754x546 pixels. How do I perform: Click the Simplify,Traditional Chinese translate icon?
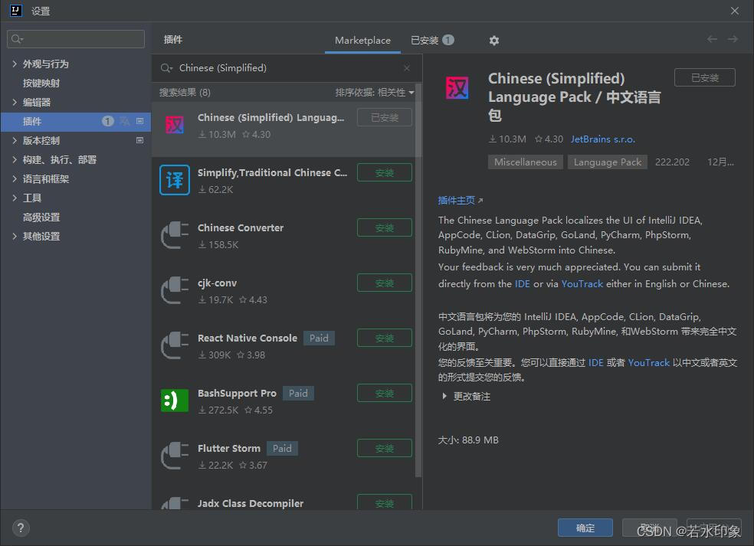175,180
